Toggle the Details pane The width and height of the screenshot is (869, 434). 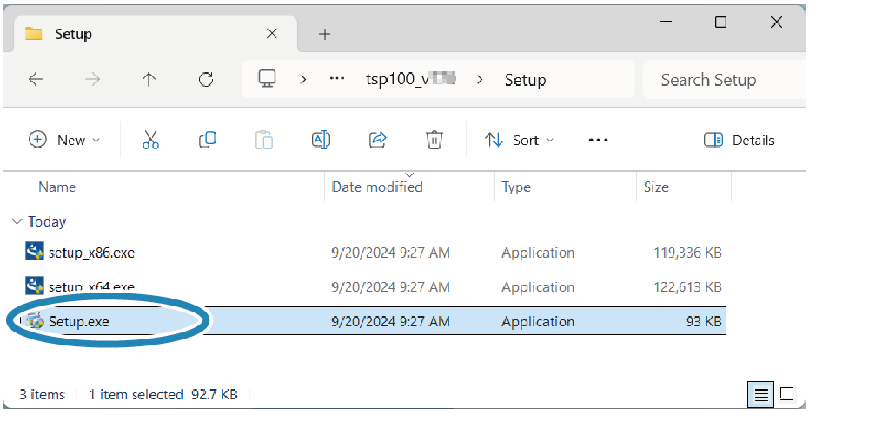[x=739, y=140]
